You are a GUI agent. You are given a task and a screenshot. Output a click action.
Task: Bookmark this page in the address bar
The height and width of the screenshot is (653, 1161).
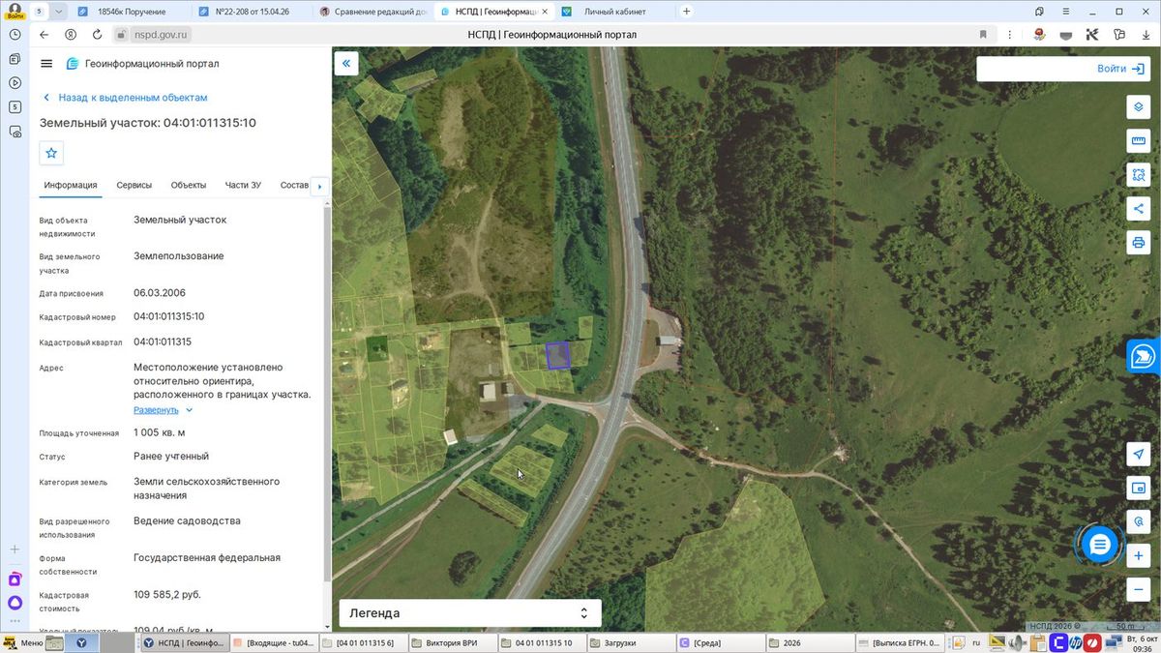(983, 34)
